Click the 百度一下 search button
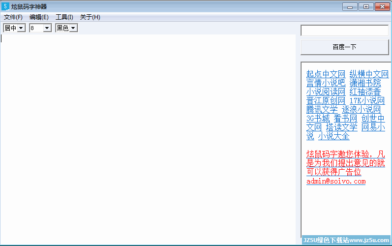This screenshot has height=246, width=392. [344, 47]
